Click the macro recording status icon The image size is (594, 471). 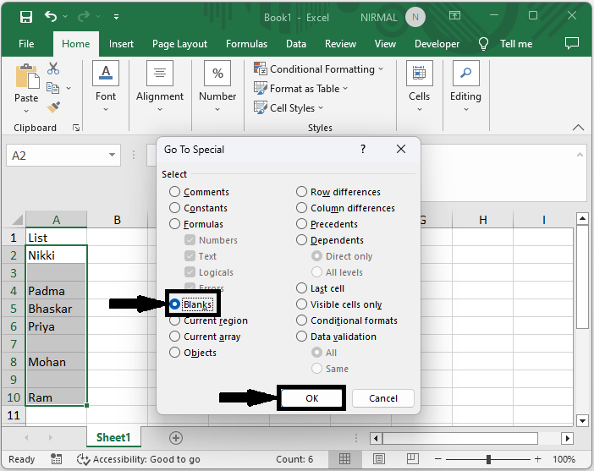click(56, 459)
